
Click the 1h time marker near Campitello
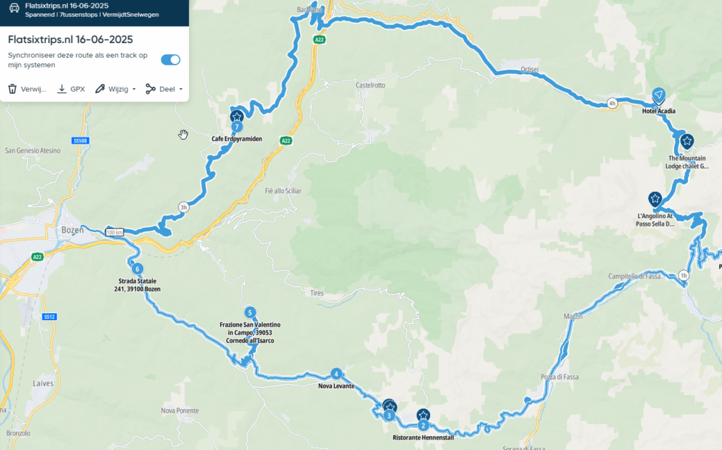683,276
